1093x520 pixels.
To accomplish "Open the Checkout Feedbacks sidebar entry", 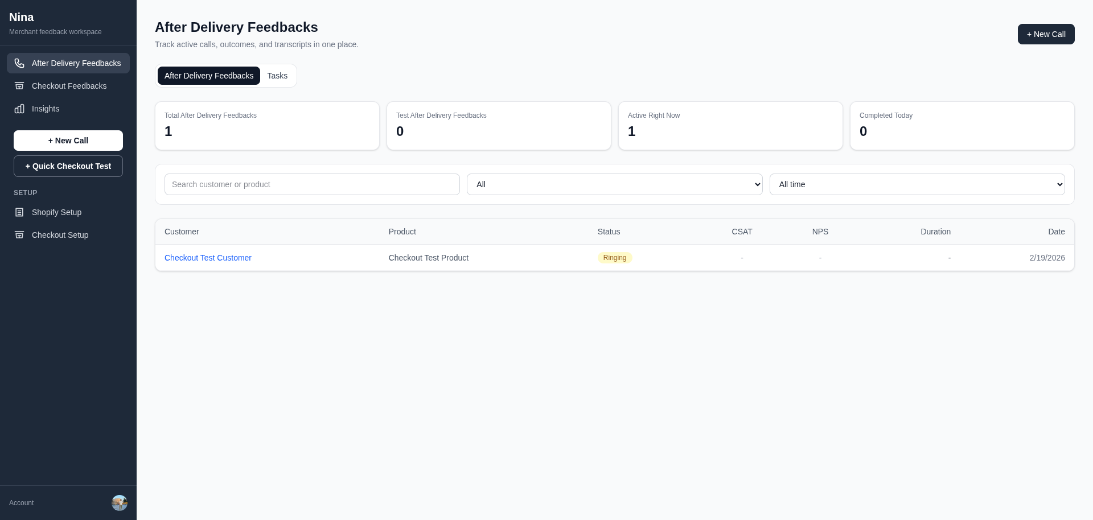I will point(68,86).
